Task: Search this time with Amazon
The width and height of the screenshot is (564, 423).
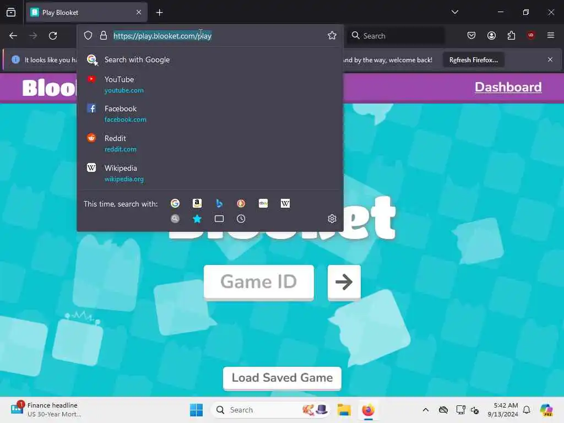Action: (197, 203)
